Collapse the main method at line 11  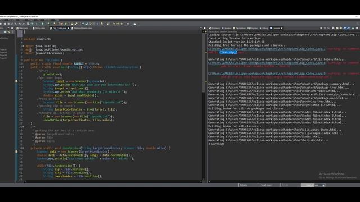coord(23,67)
